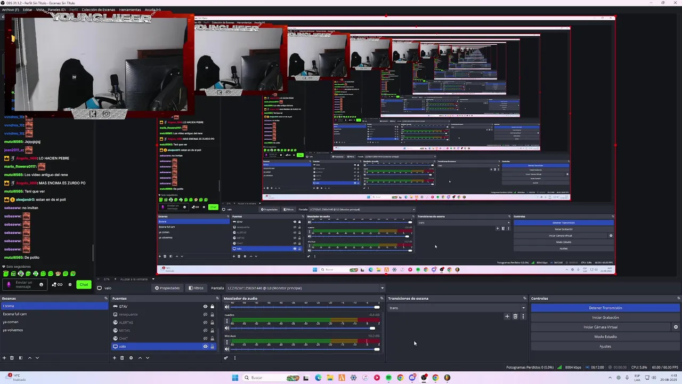Show the ALERTAS source
682x384 pixels.
pyautogui.click(x=205, y=323)
